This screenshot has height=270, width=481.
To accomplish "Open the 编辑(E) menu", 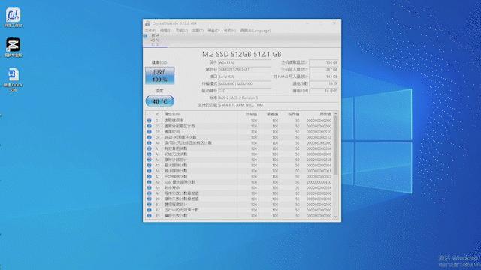I will pyautogui.click(x=165, y=31).
